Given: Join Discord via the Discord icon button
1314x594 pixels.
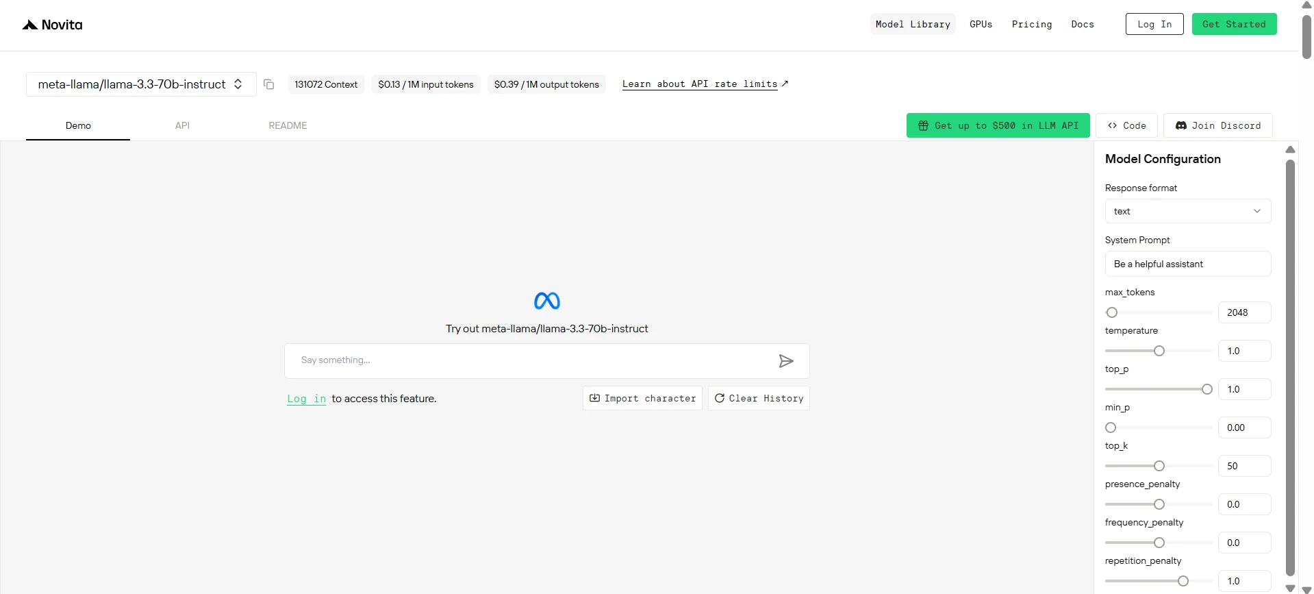Looking at the screenshot, I should 1218,125.
